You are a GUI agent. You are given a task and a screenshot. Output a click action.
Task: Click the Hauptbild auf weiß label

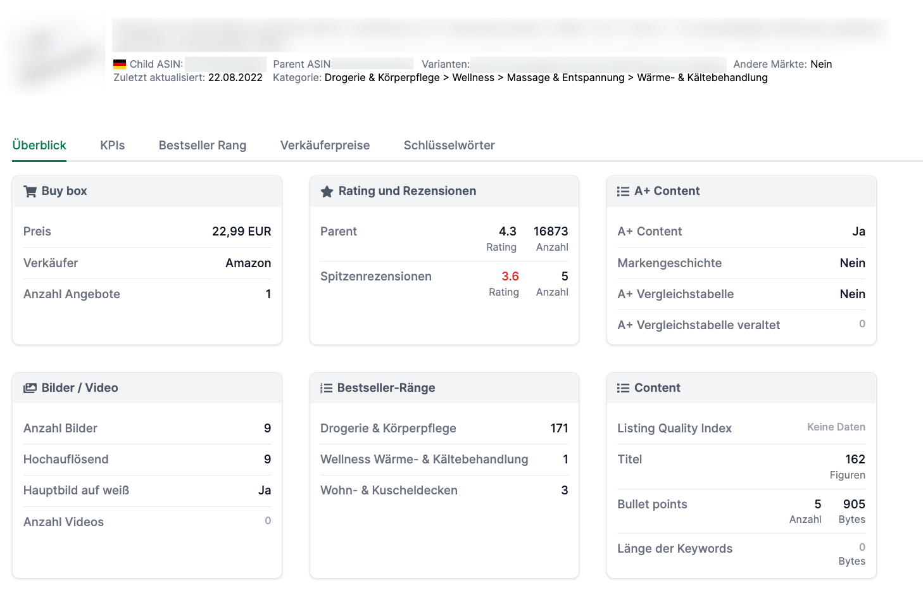coord(76,491)
